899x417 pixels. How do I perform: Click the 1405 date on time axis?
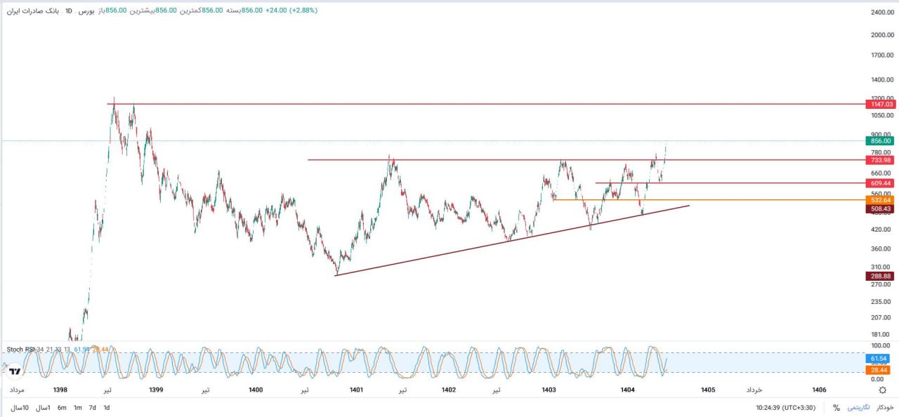[708, 390]
